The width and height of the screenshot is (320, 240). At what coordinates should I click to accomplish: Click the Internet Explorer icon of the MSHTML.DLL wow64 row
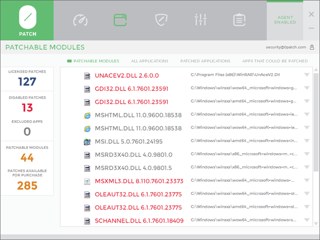click(x=87, y=129)
